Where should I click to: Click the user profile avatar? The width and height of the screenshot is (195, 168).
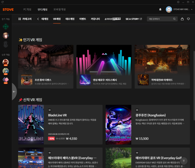click(x=169, y=9)
